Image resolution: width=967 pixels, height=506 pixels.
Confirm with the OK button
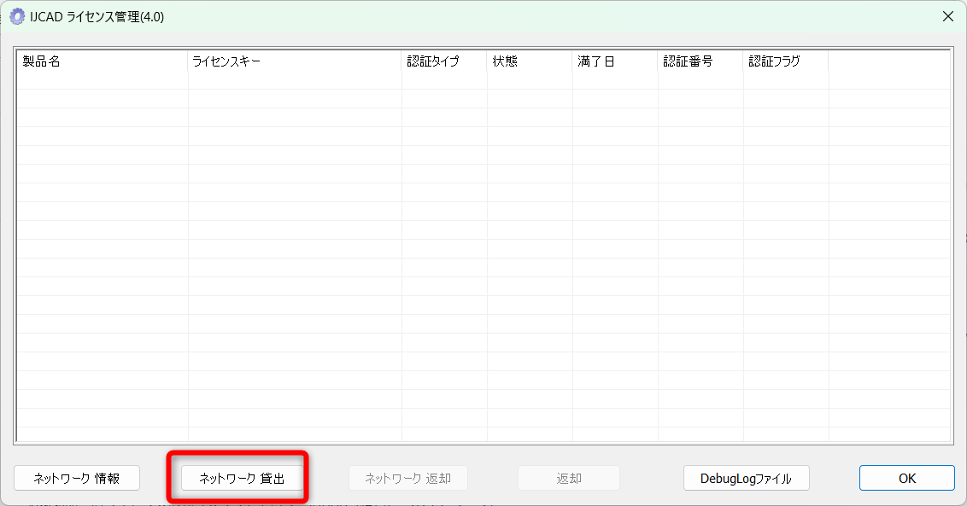tap(906, 478)
